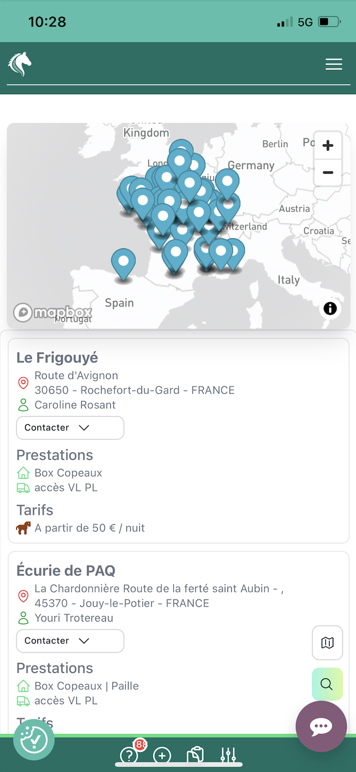Open the map view button
Viewport: 356px width, 772px height.
327,642
